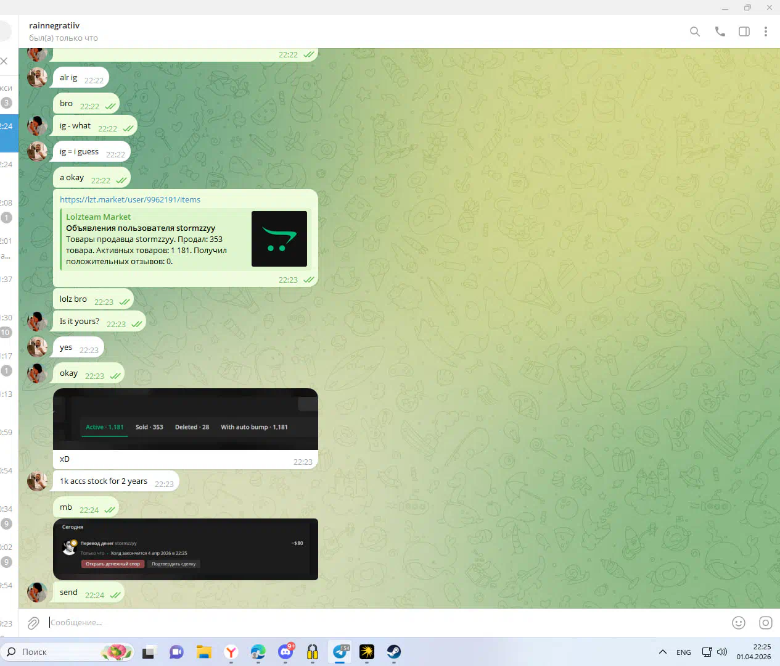
Task: Search messages in this chat
Action: [x=694, y=31]
